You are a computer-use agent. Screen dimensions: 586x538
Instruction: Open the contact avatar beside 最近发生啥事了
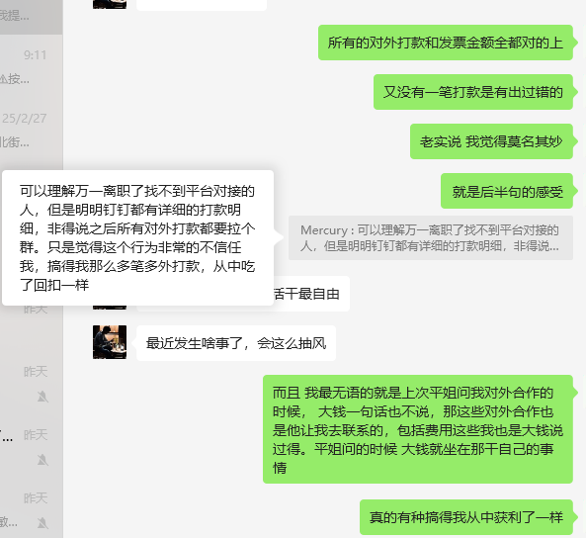pos(110,342)
